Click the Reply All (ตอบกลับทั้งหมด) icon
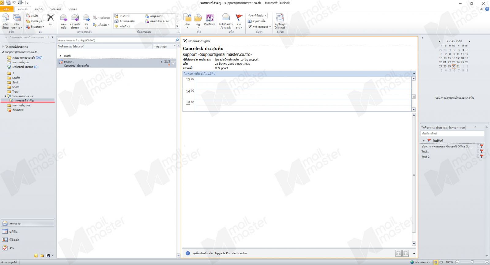 coord(75,18)
